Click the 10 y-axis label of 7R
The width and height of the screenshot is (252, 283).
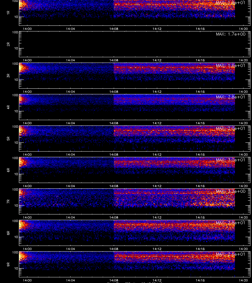click(x=16, y=206)
